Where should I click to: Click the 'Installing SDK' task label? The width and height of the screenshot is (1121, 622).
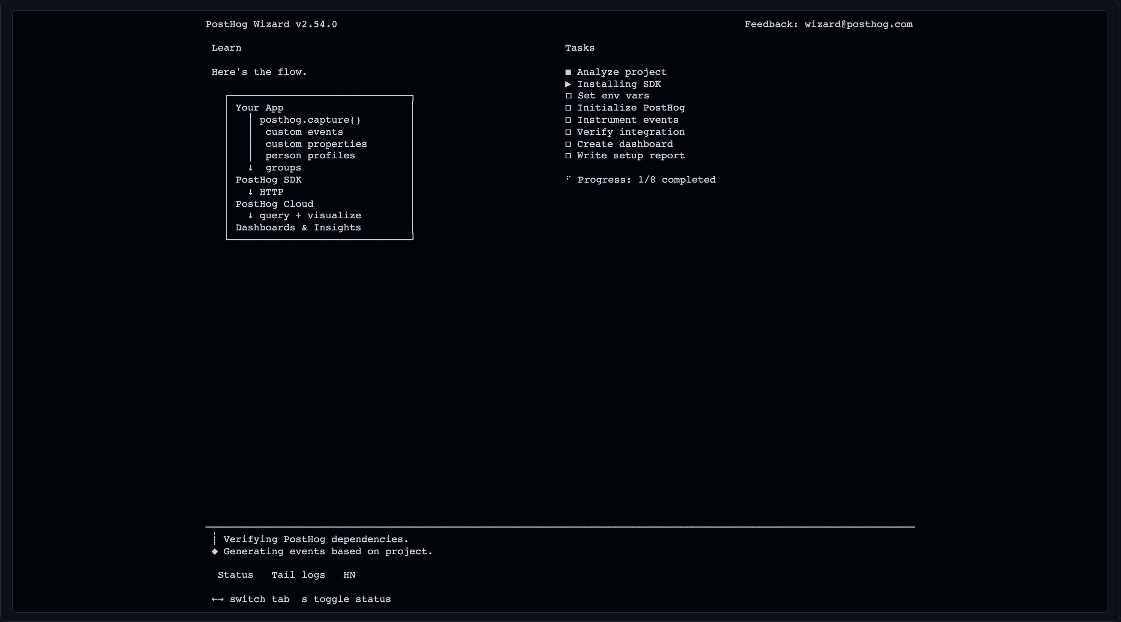coord(619,85)
